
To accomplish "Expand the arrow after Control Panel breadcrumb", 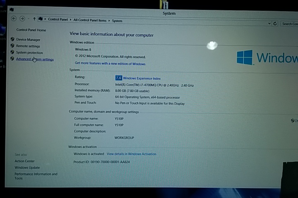I will click(x=70, y=20).
